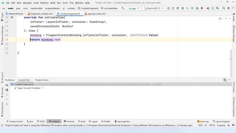Open the app run configuration dropdown
This screenshot has width=236, height=133.
tap(133, 8)
